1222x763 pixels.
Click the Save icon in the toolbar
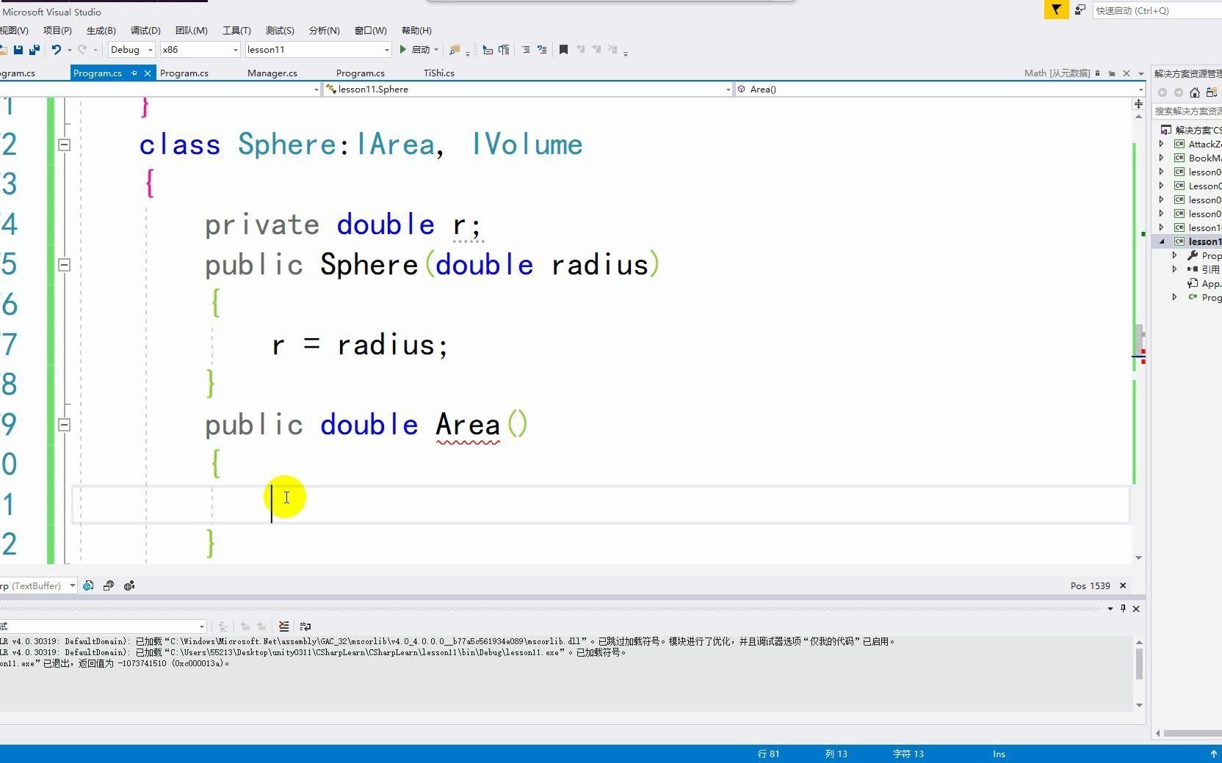point(18,50)
